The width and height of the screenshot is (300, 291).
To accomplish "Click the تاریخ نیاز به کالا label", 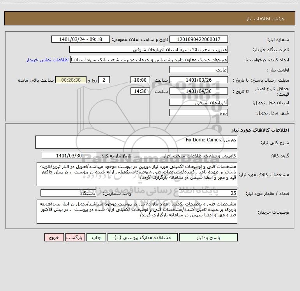I will pyautogui.click(x=116, y=156).
